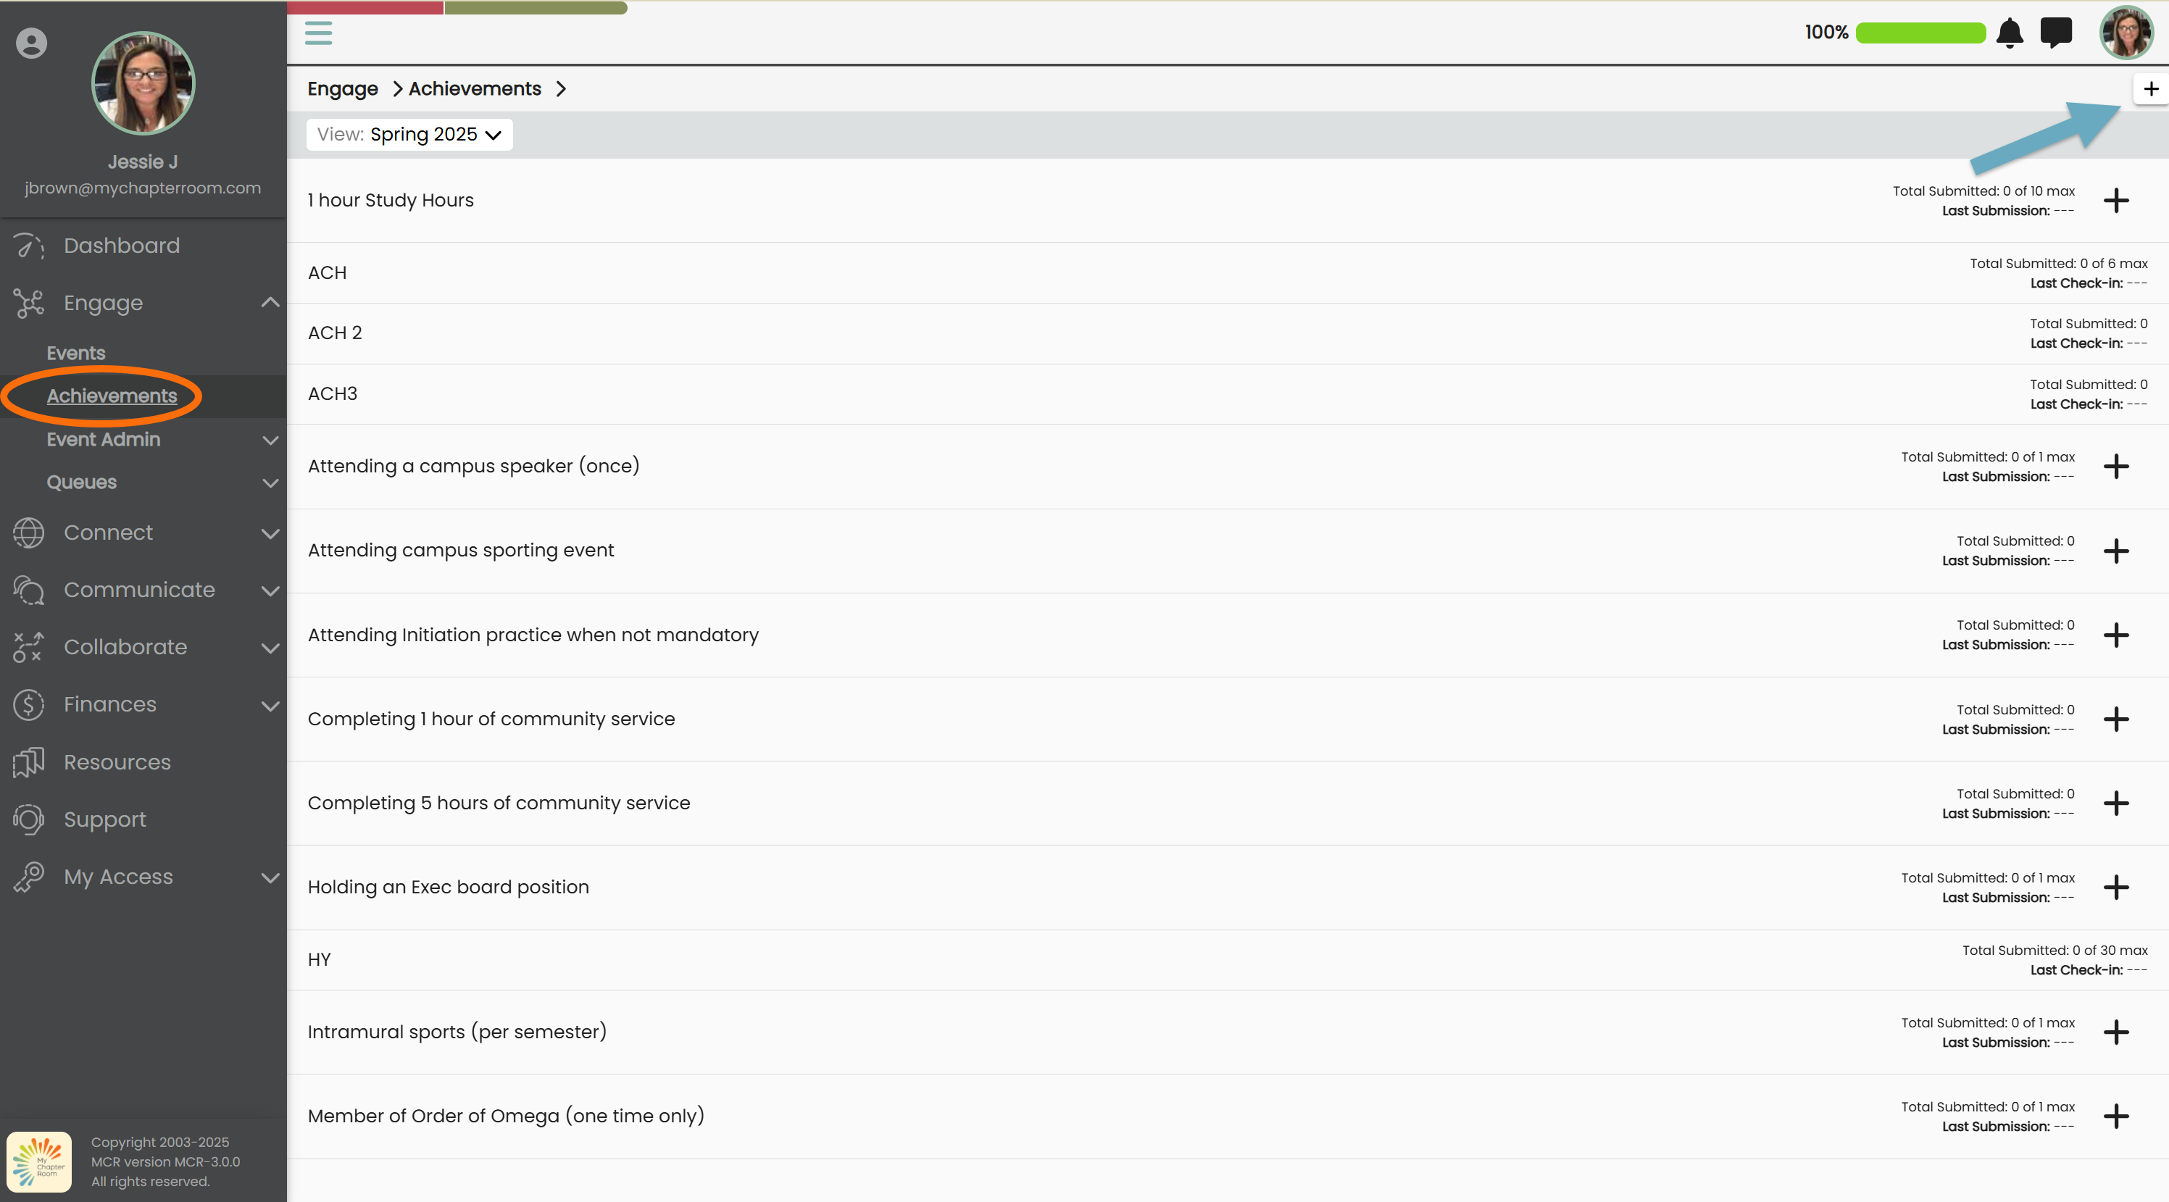Click Jessie J profile name

tap(143, 162)
